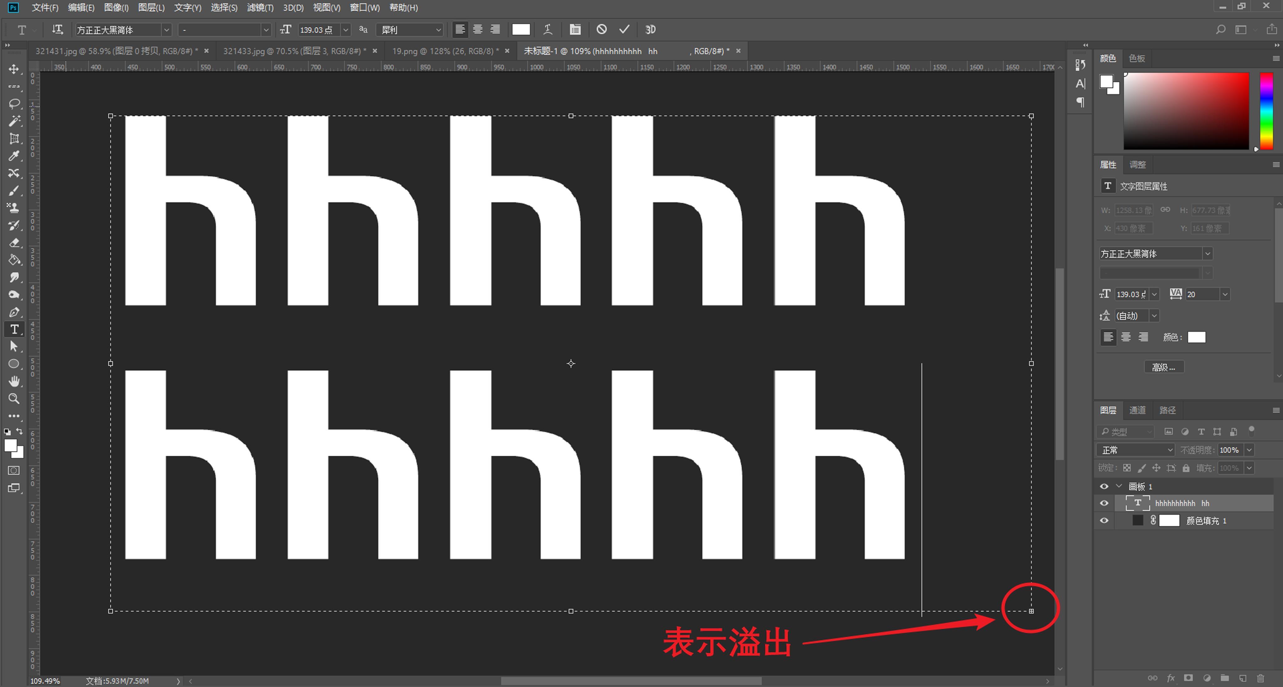The height and width of the screenshot is (687, 1283).
Task: Click the text color swatch in options bar
Action: pos(521,29)
